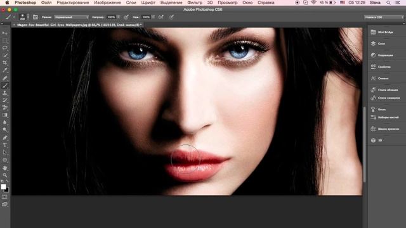This screenshot has height=228, width=406.
Task: Click the Символ panel icon
Action: [x=373, y=79]
